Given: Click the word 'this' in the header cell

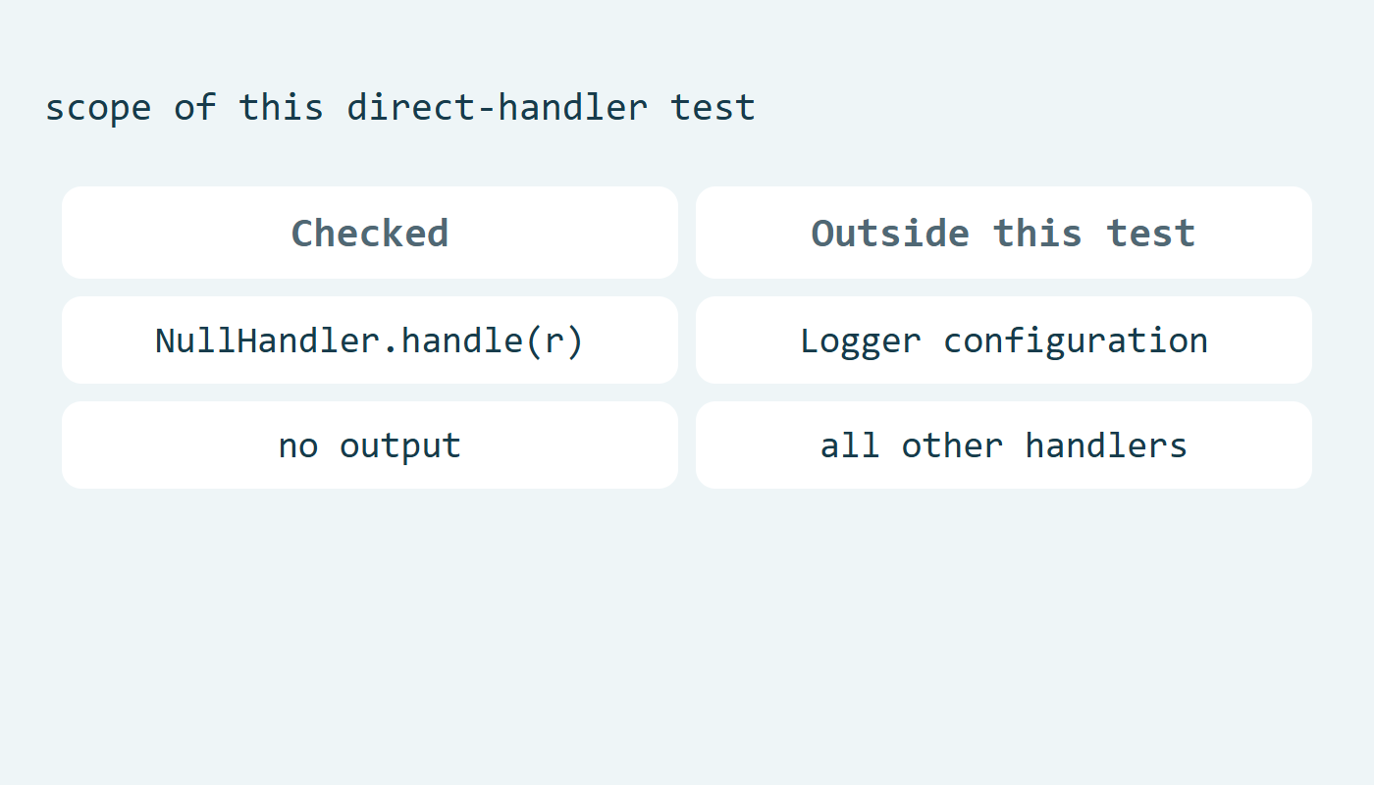Looking at the screenshot, I should [1037, 233].
